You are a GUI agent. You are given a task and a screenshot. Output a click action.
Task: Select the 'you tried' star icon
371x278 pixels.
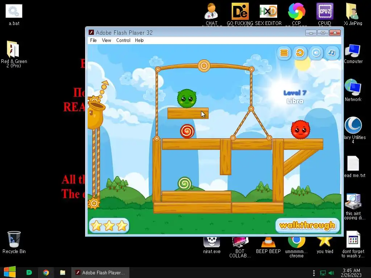(325, 245)
